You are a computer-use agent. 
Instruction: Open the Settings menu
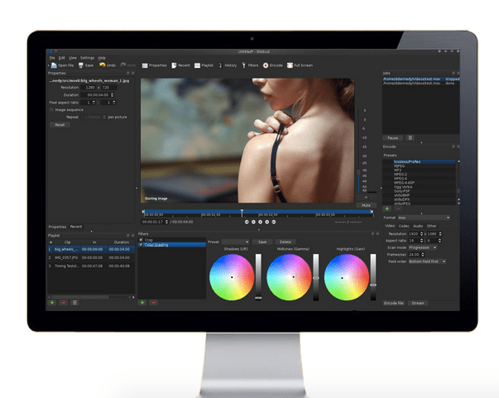(x=87, y=58)
